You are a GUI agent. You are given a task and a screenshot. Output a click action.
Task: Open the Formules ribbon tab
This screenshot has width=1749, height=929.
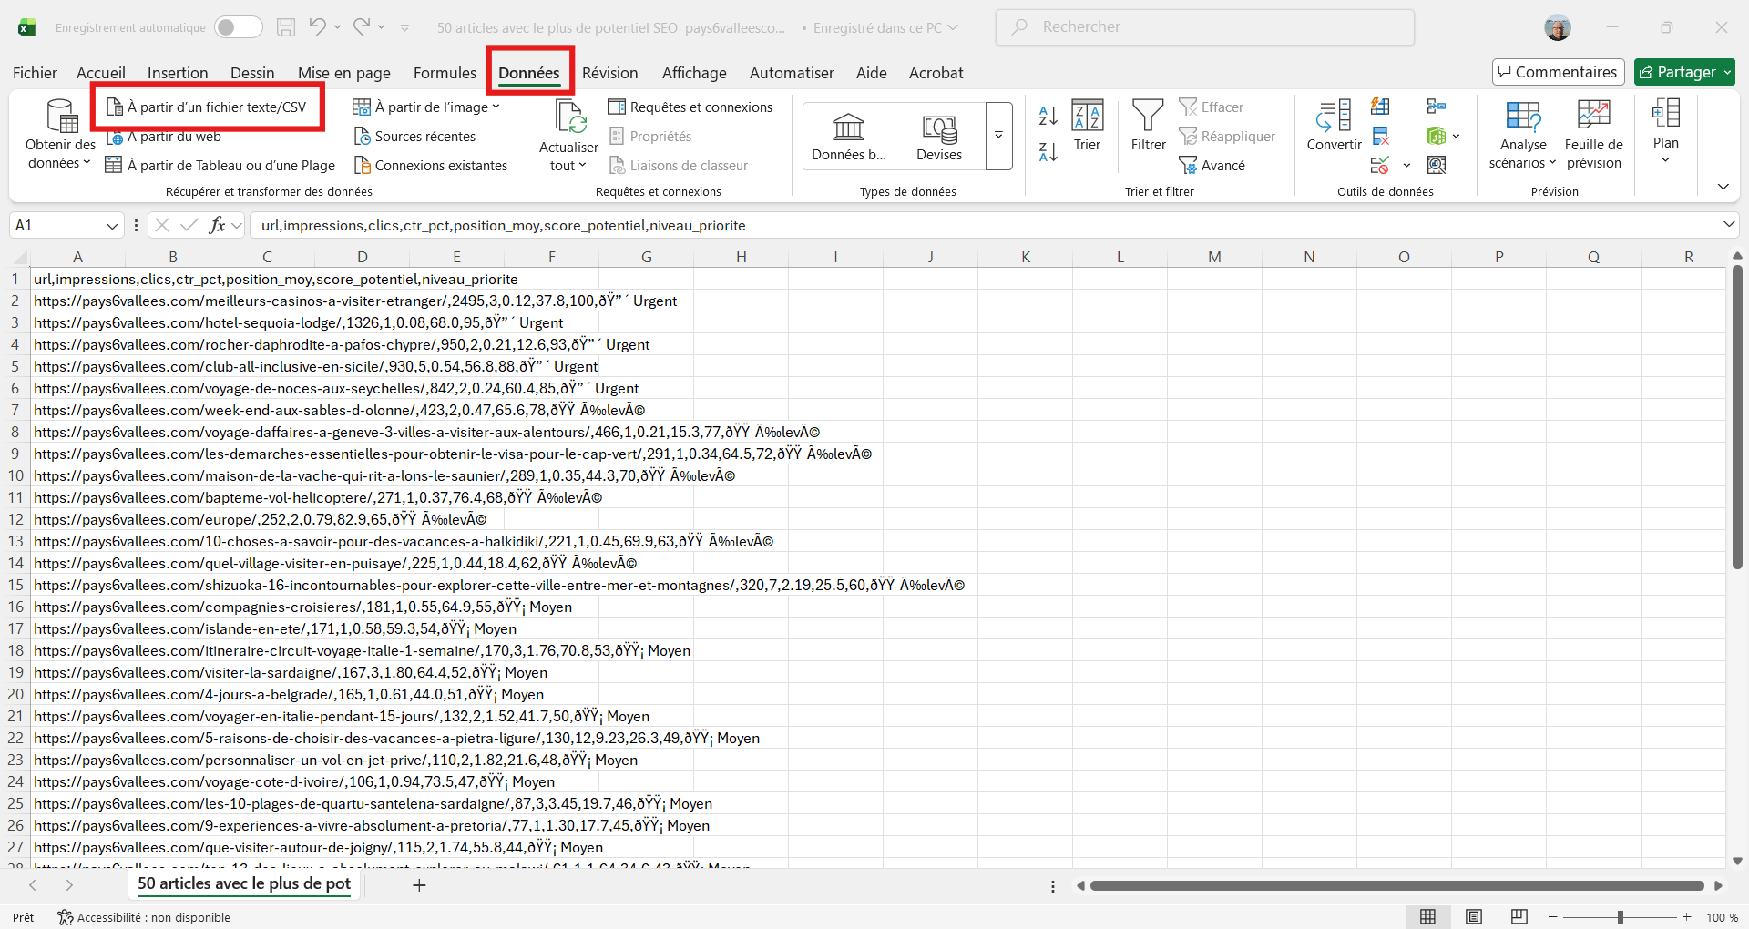[445, 73]
